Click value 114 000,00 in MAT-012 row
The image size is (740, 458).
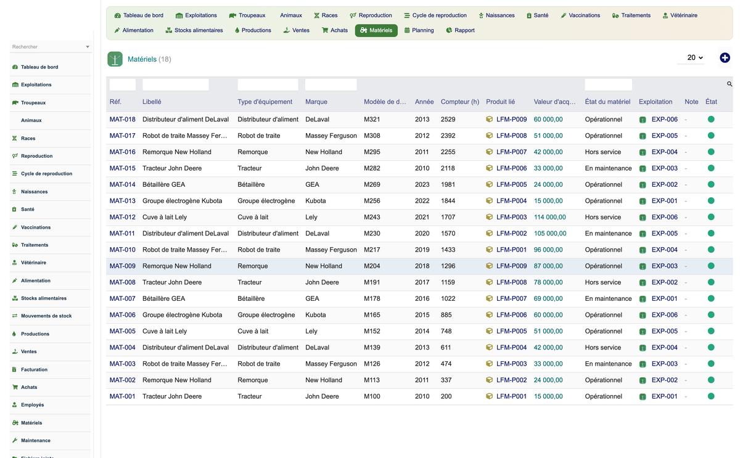tap(550, 217)
